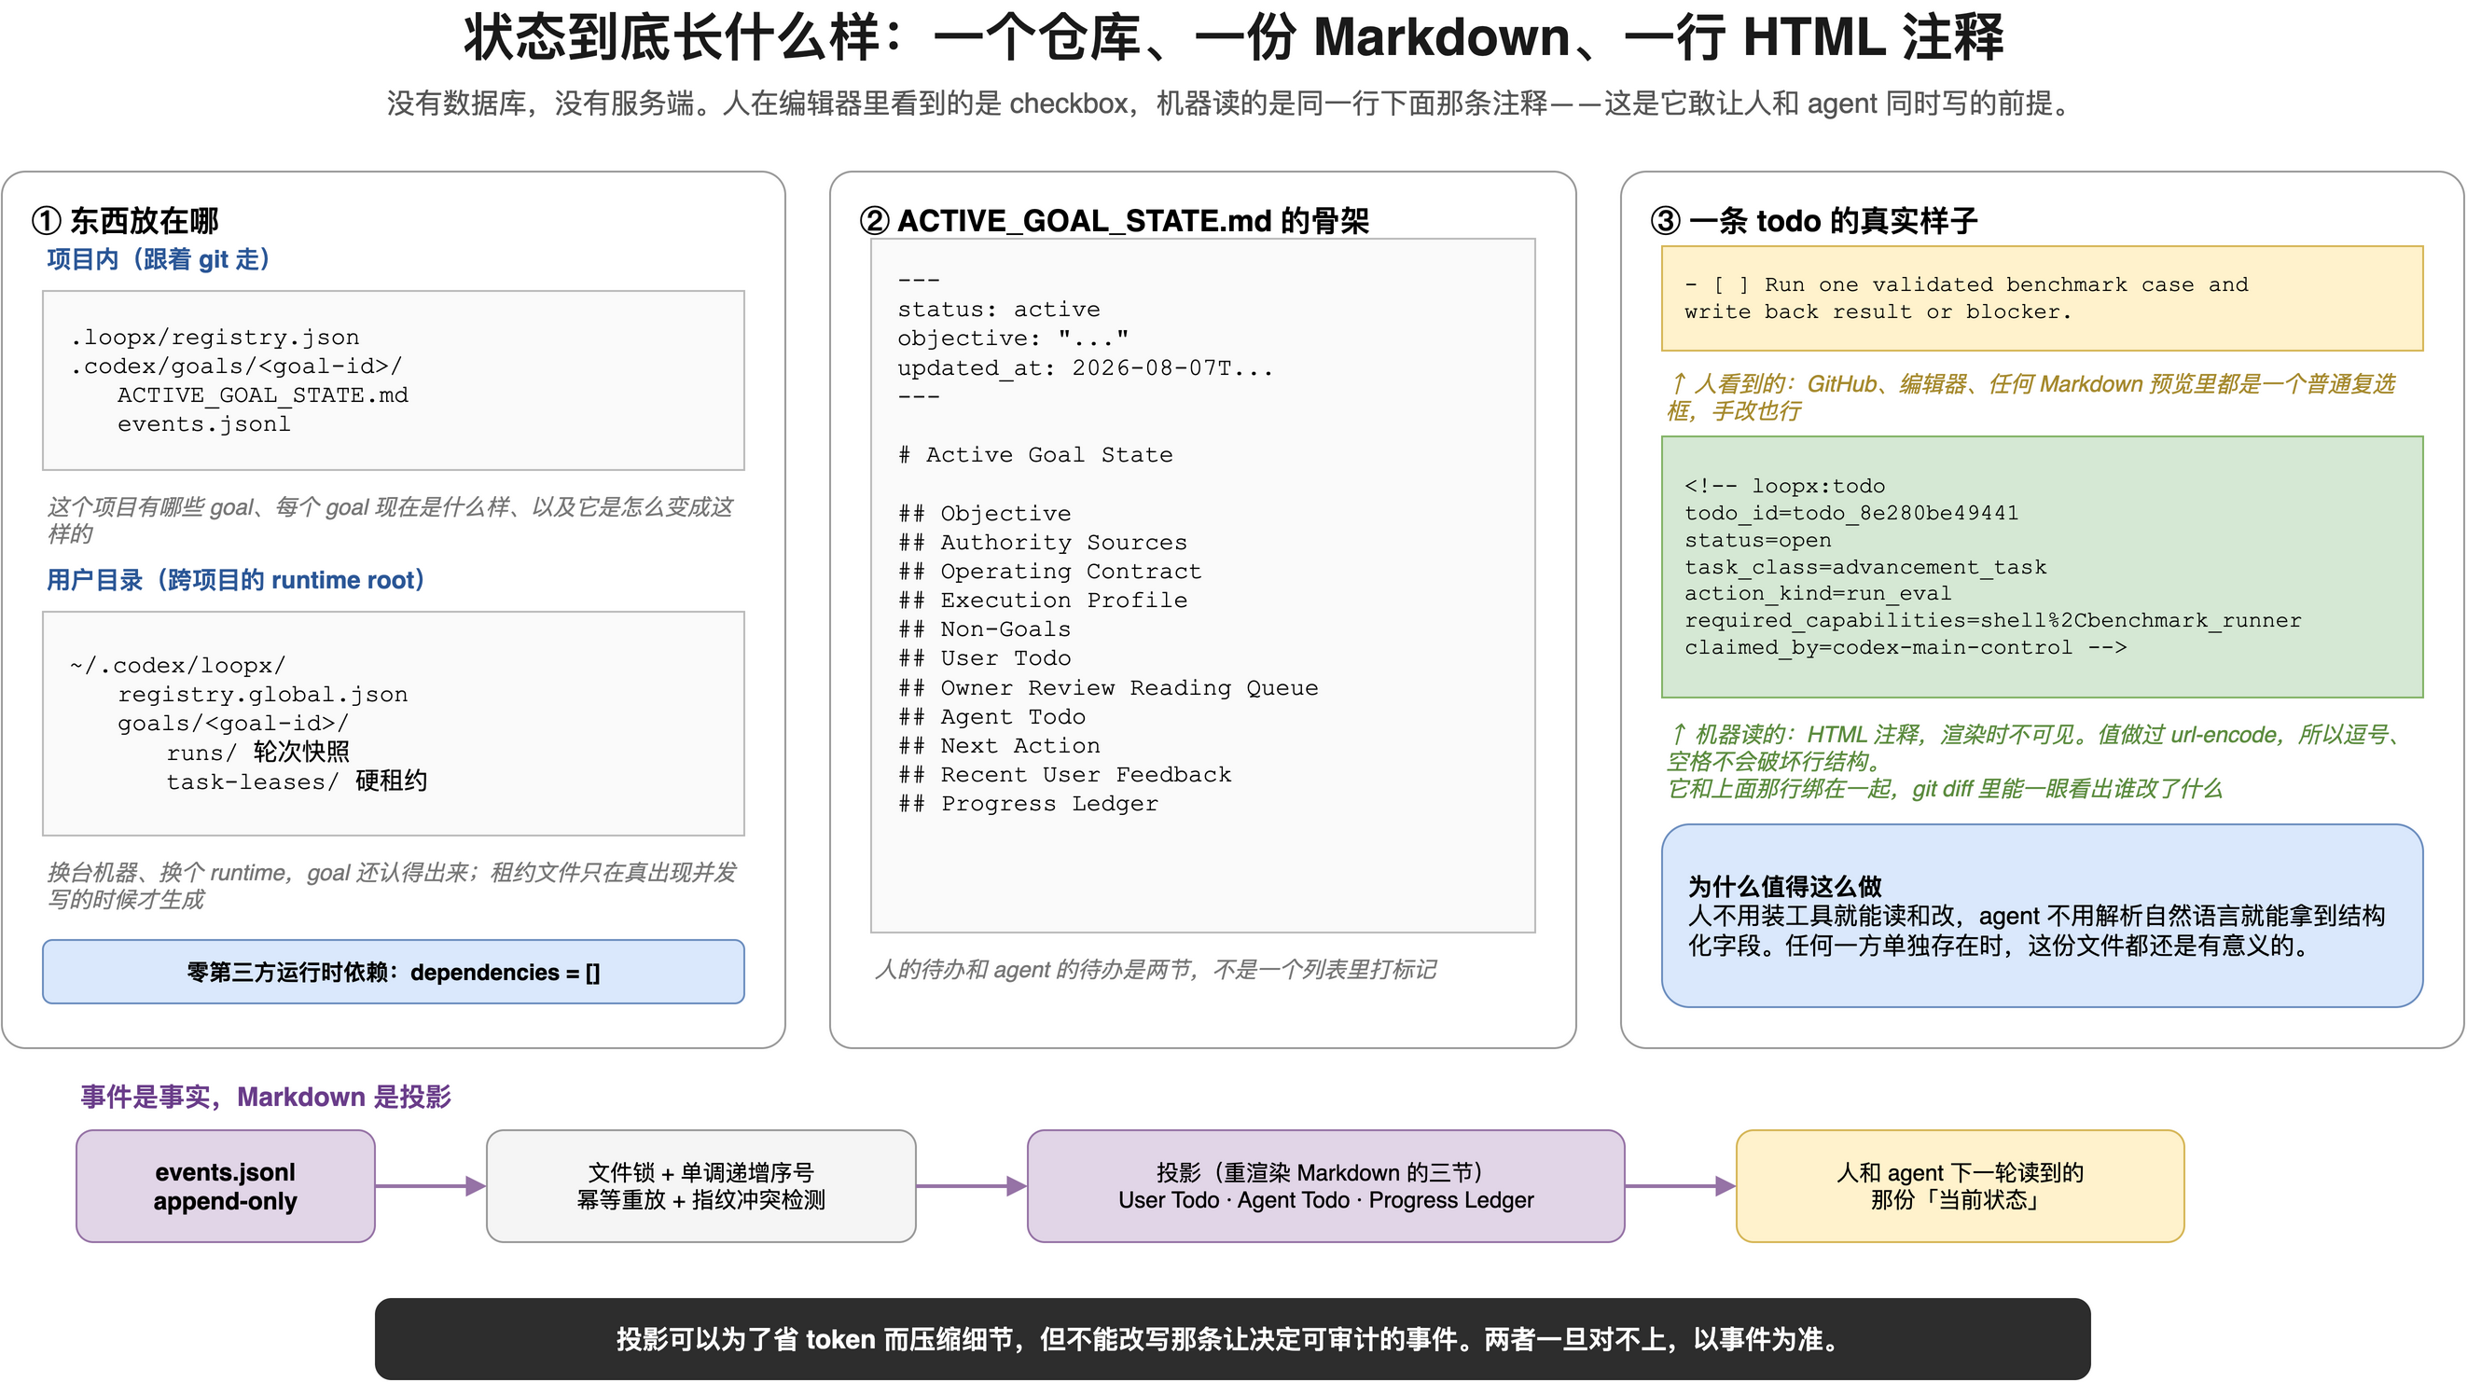This screenshot has width=2467, height=1382.
Task: Click '## Operating Contract' line
Action: point(1049,571)
